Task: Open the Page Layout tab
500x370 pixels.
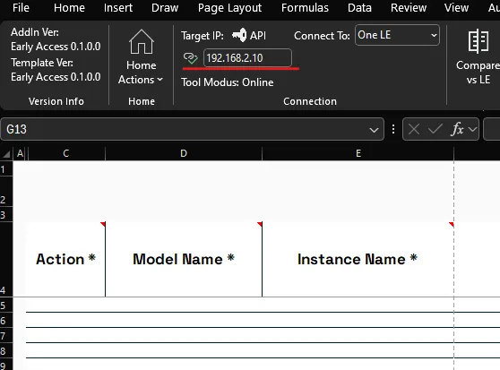Action: click(229, 8)
